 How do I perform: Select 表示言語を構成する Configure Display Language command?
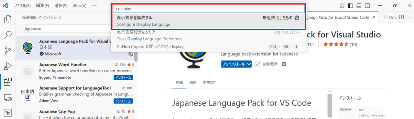coord(209,21)
